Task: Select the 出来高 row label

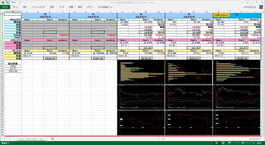Action: point(13,35)
